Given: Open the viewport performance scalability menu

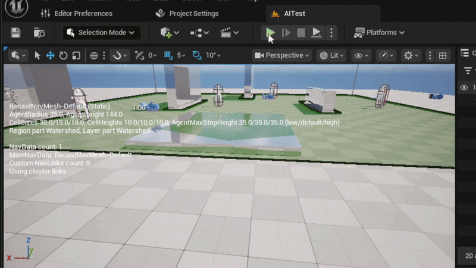Looking at the screenshot, I should (x=386, y=55).
